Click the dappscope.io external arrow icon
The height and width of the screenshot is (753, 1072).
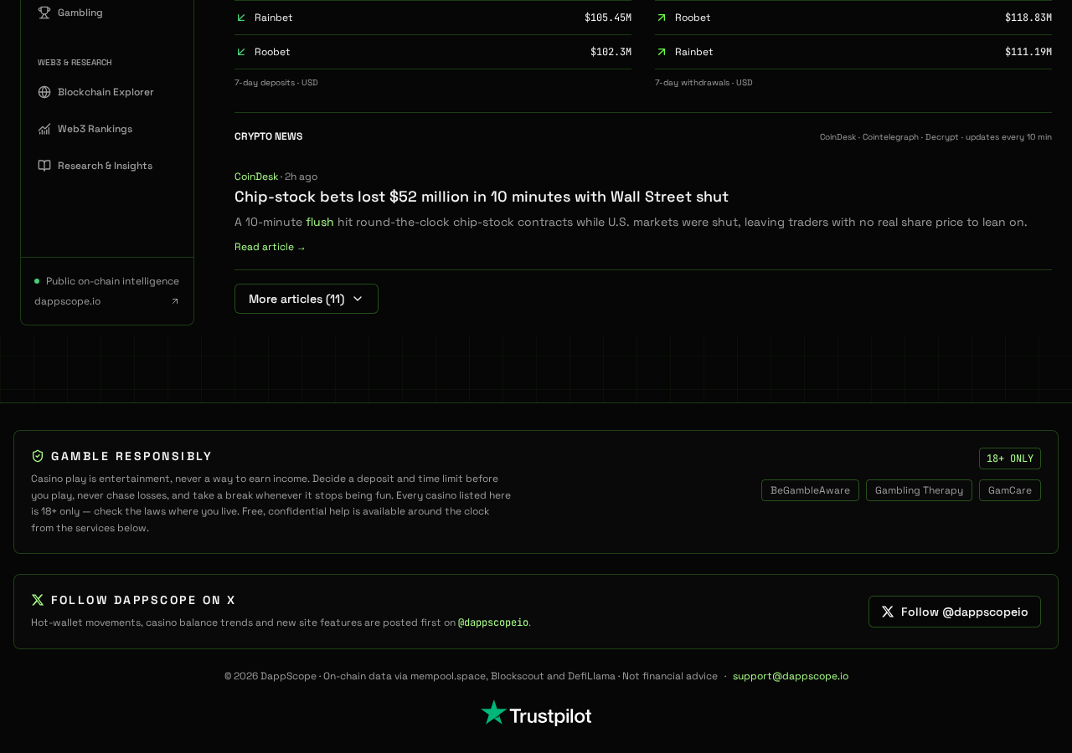coord(175,301)
